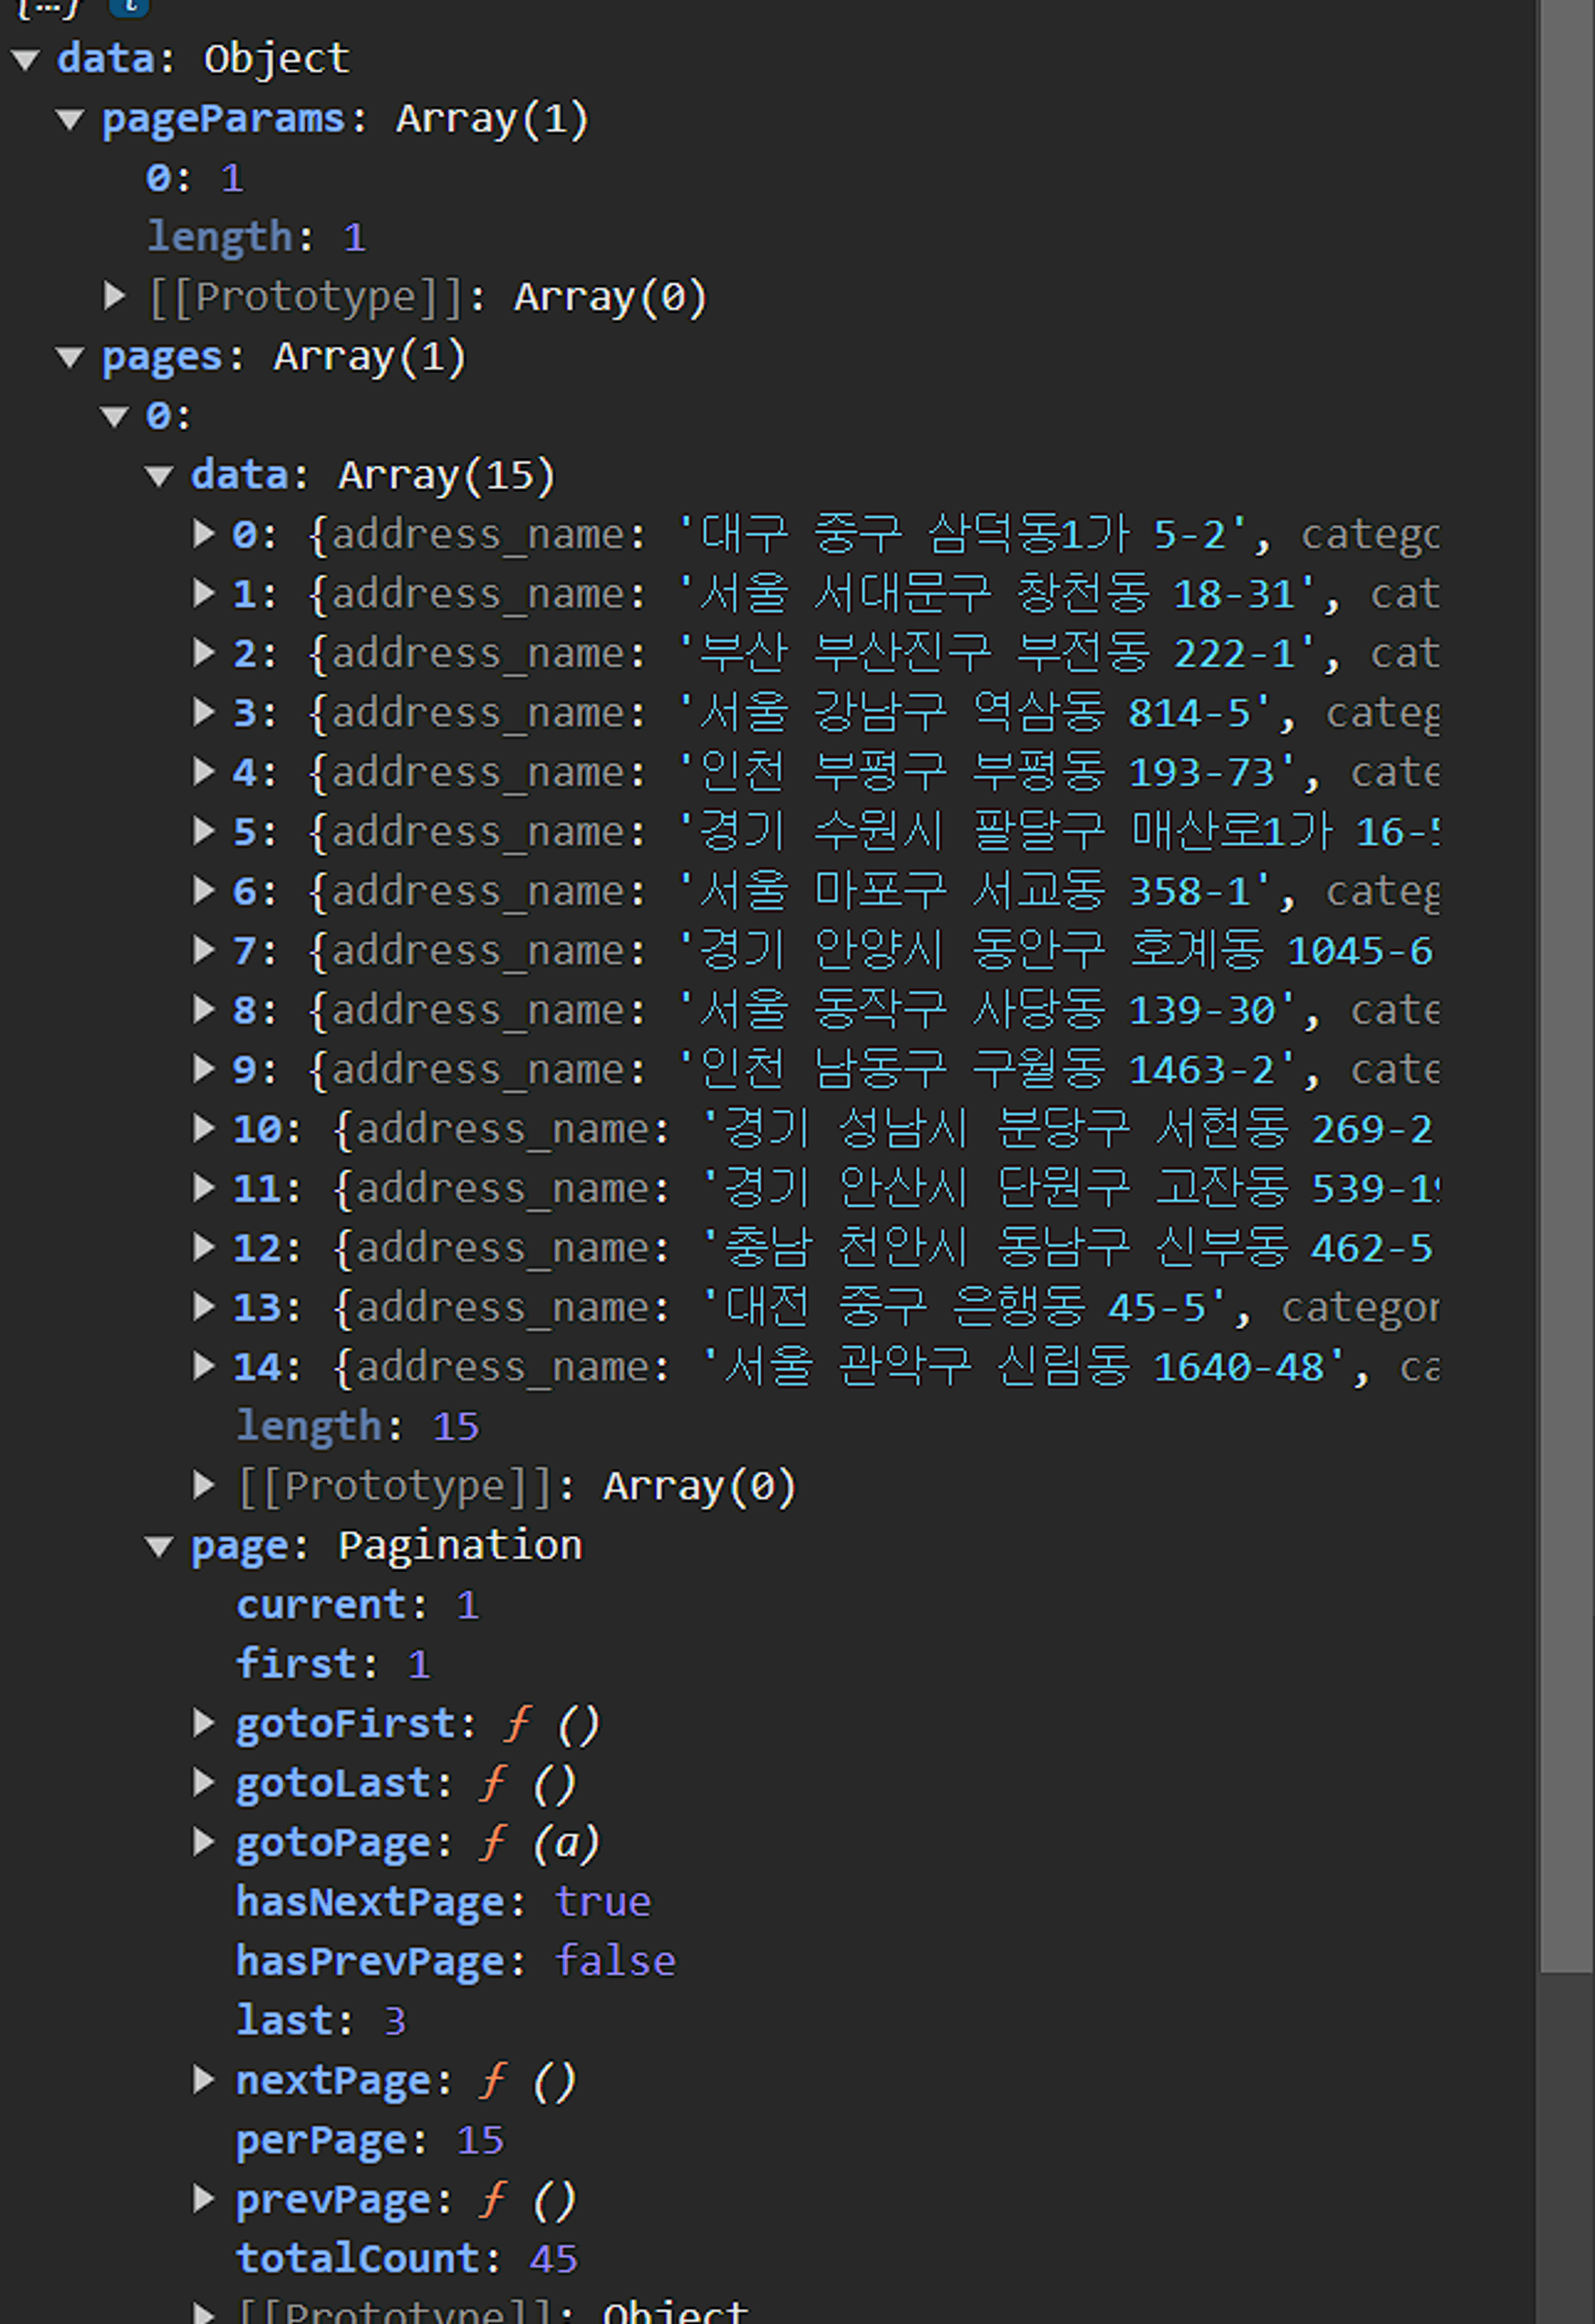
Task: Expand the gotoPage function entry
Action: [x=204, y=1842]
